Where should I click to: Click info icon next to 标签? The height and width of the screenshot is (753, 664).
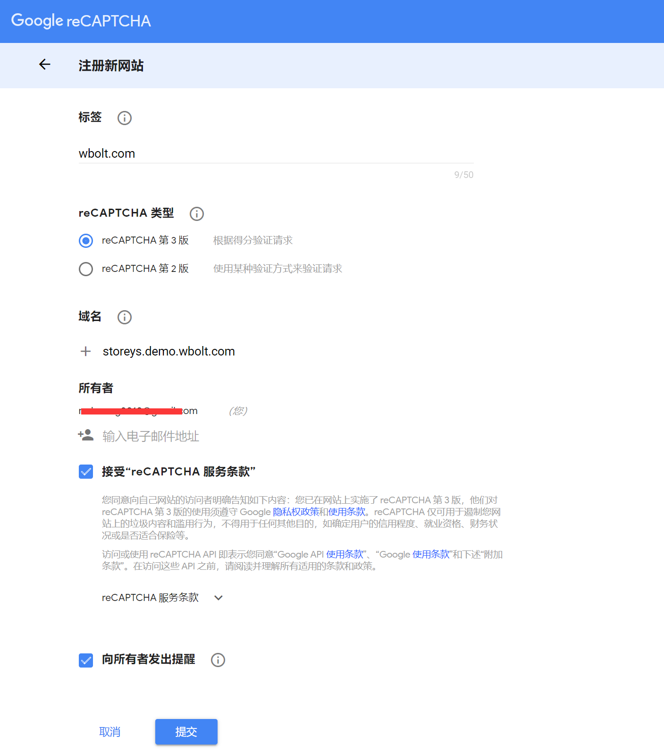pos(125,118)
